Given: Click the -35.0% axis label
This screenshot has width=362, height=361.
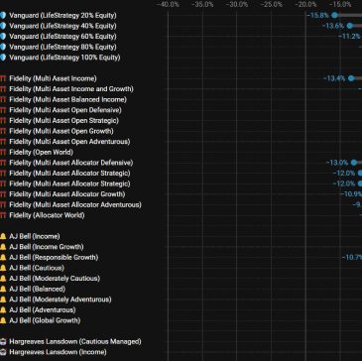Looking at the screenshot, I should point(202,4).
